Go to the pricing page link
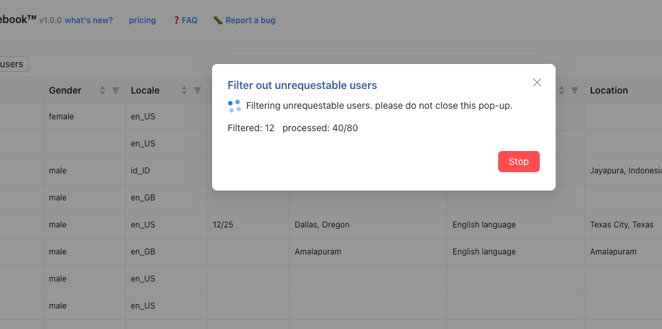Viewport: 662px width, 329px height. 142,20
